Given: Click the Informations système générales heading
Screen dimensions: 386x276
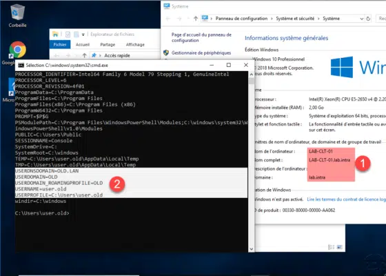Looking at the screenshot, I should click(286, 38).
